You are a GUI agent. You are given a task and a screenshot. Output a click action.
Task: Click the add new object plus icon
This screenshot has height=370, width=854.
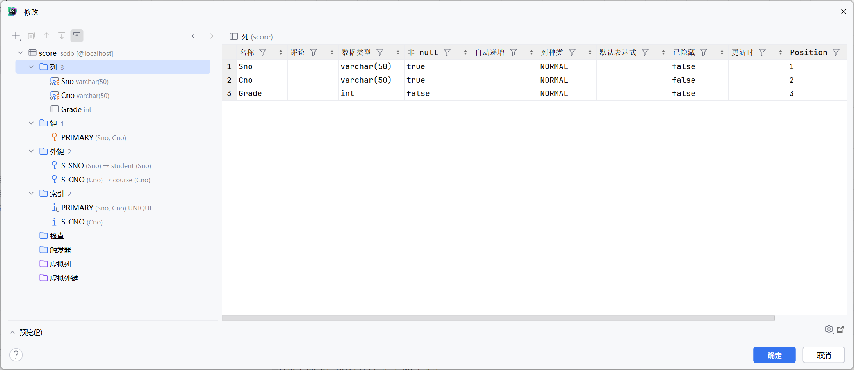point(16,36)
